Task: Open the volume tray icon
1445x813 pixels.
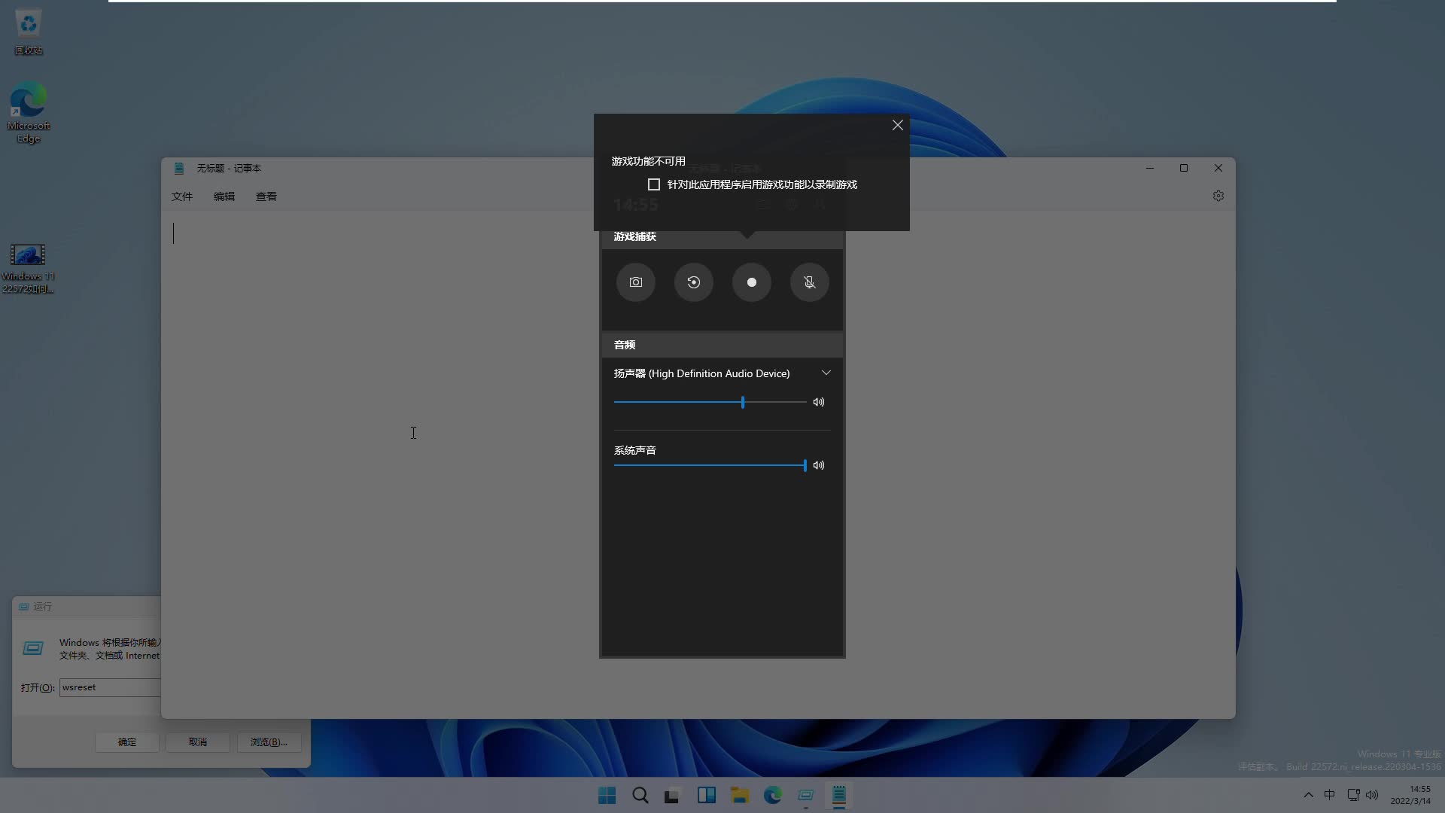Action: click(x=1372, y=795)
